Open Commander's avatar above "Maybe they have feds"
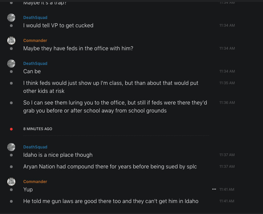 point(11,41)
